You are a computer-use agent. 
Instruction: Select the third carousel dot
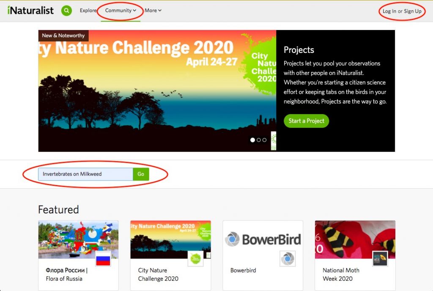tap(264, 140)
